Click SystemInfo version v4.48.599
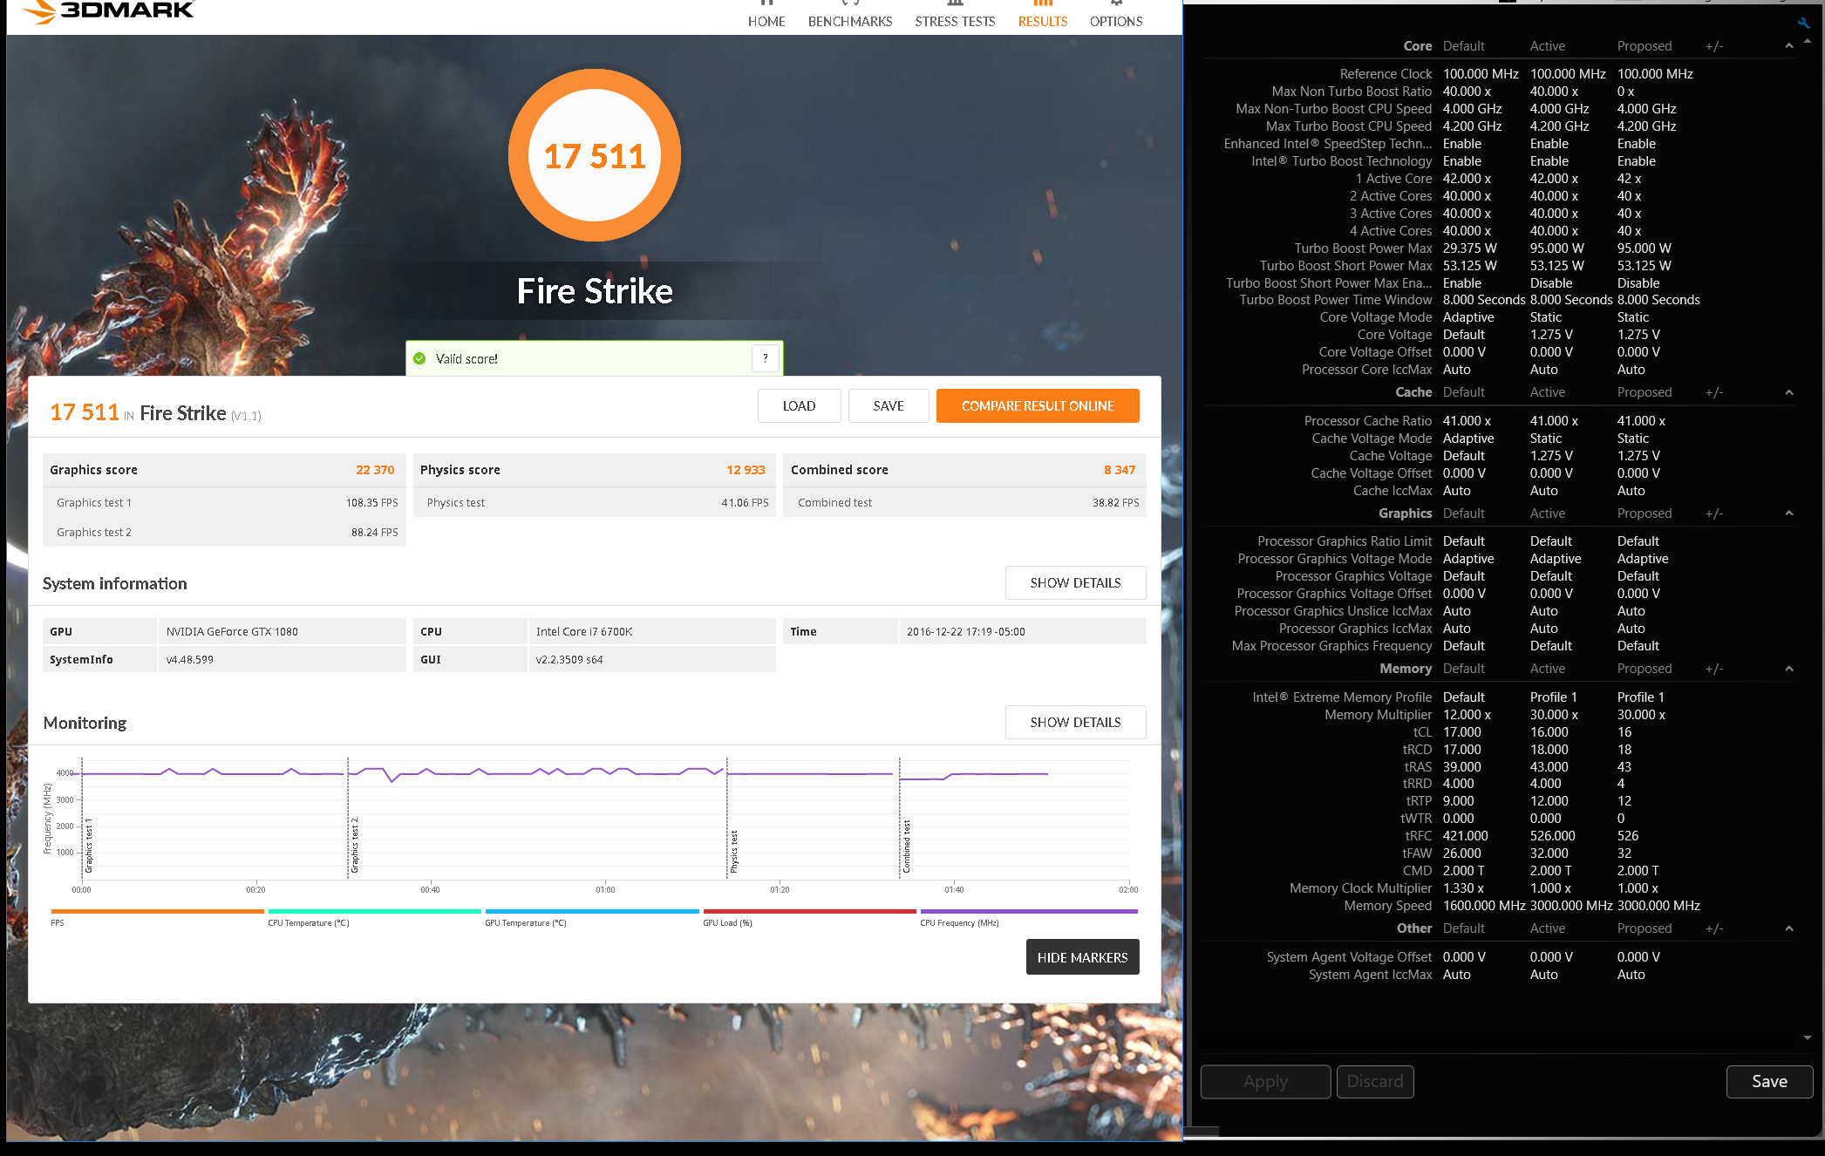This screenshot has width=1825, height=1156. [x=189, y=660]
